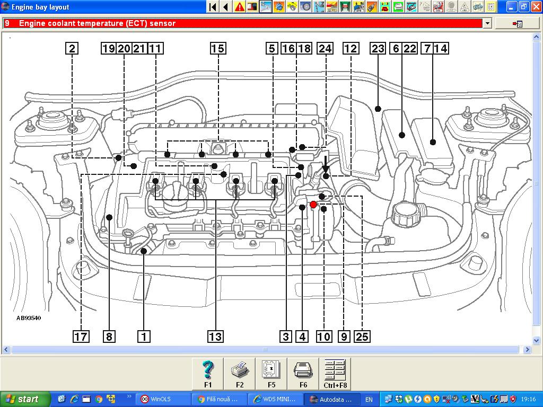Image resolution: width=543 pixels, height=407 pixels.
Task: Open the component selection dropdown arrow
Action: pos(487,23)
